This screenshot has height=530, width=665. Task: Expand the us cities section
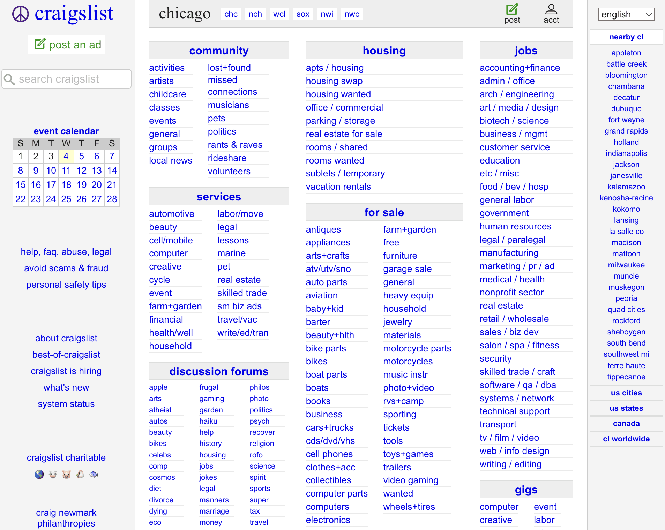click(x=626, y=393)
